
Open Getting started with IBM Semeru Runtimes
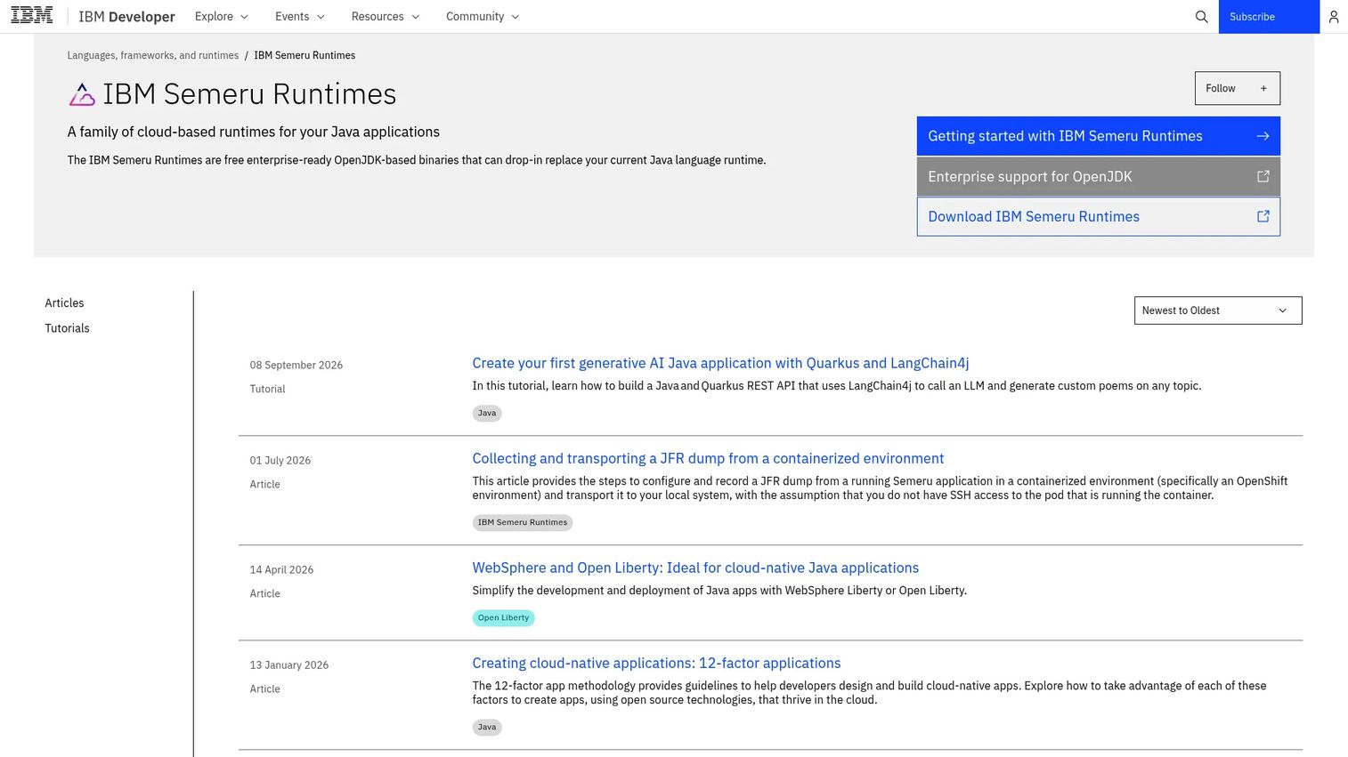point(1098,136)
